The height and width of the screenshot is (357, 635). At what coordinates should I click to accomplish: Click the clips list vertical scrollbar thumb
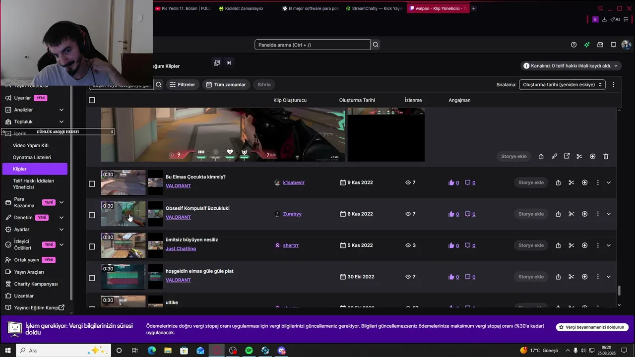click(x=619, y=290)
